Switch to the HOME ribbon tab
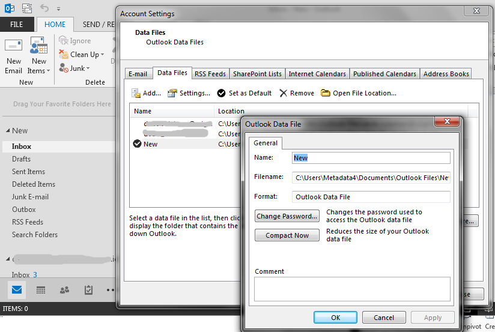Viewport: 495px width, 332px height. [x=55, y=24]
